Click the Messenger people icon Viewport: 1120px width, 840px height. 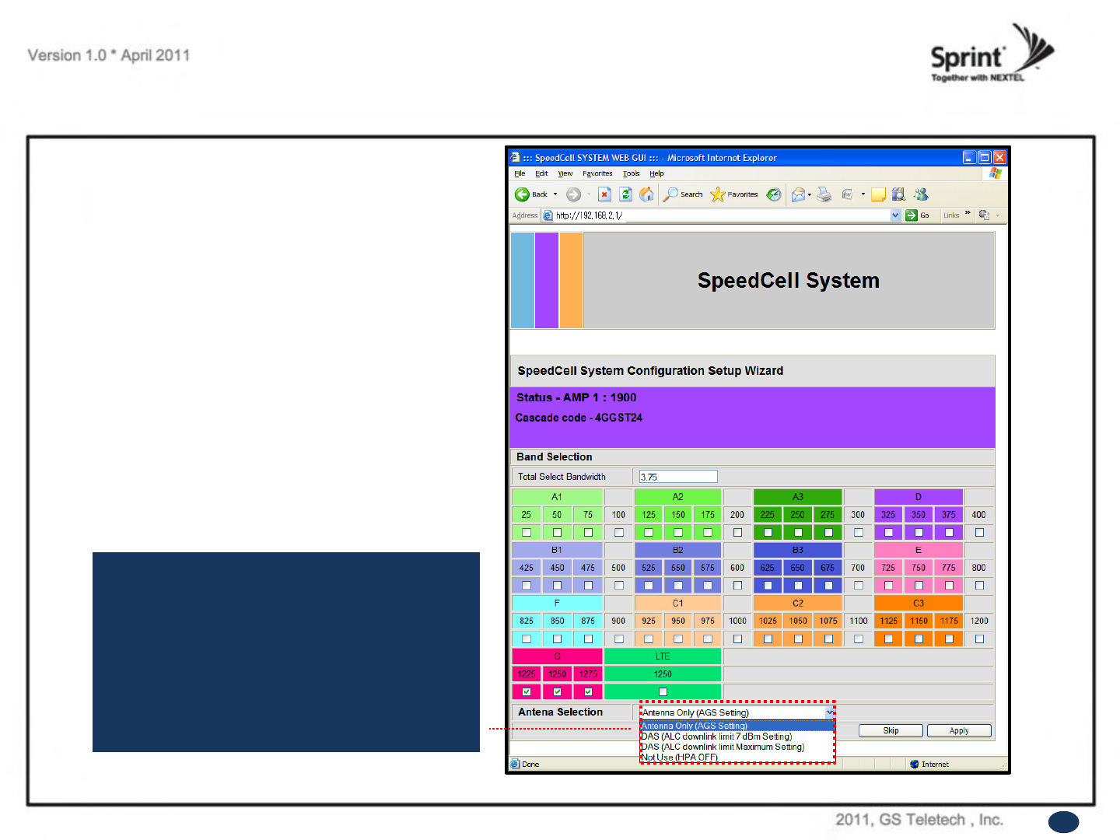point(922,194)
